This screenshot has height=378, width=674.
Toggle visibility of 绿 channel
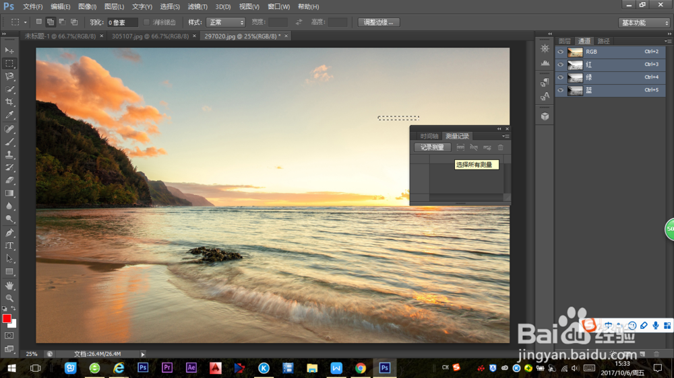(561, 77)
